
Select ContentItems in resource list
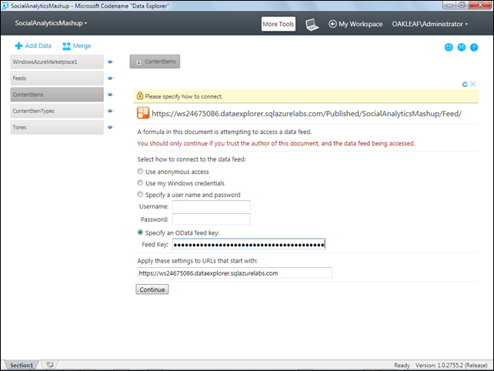(x=57, y=95)
